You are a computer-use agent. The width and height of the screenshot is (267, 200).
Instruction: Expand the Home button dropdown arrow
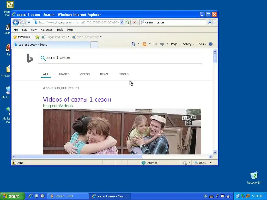coord(139,44)
